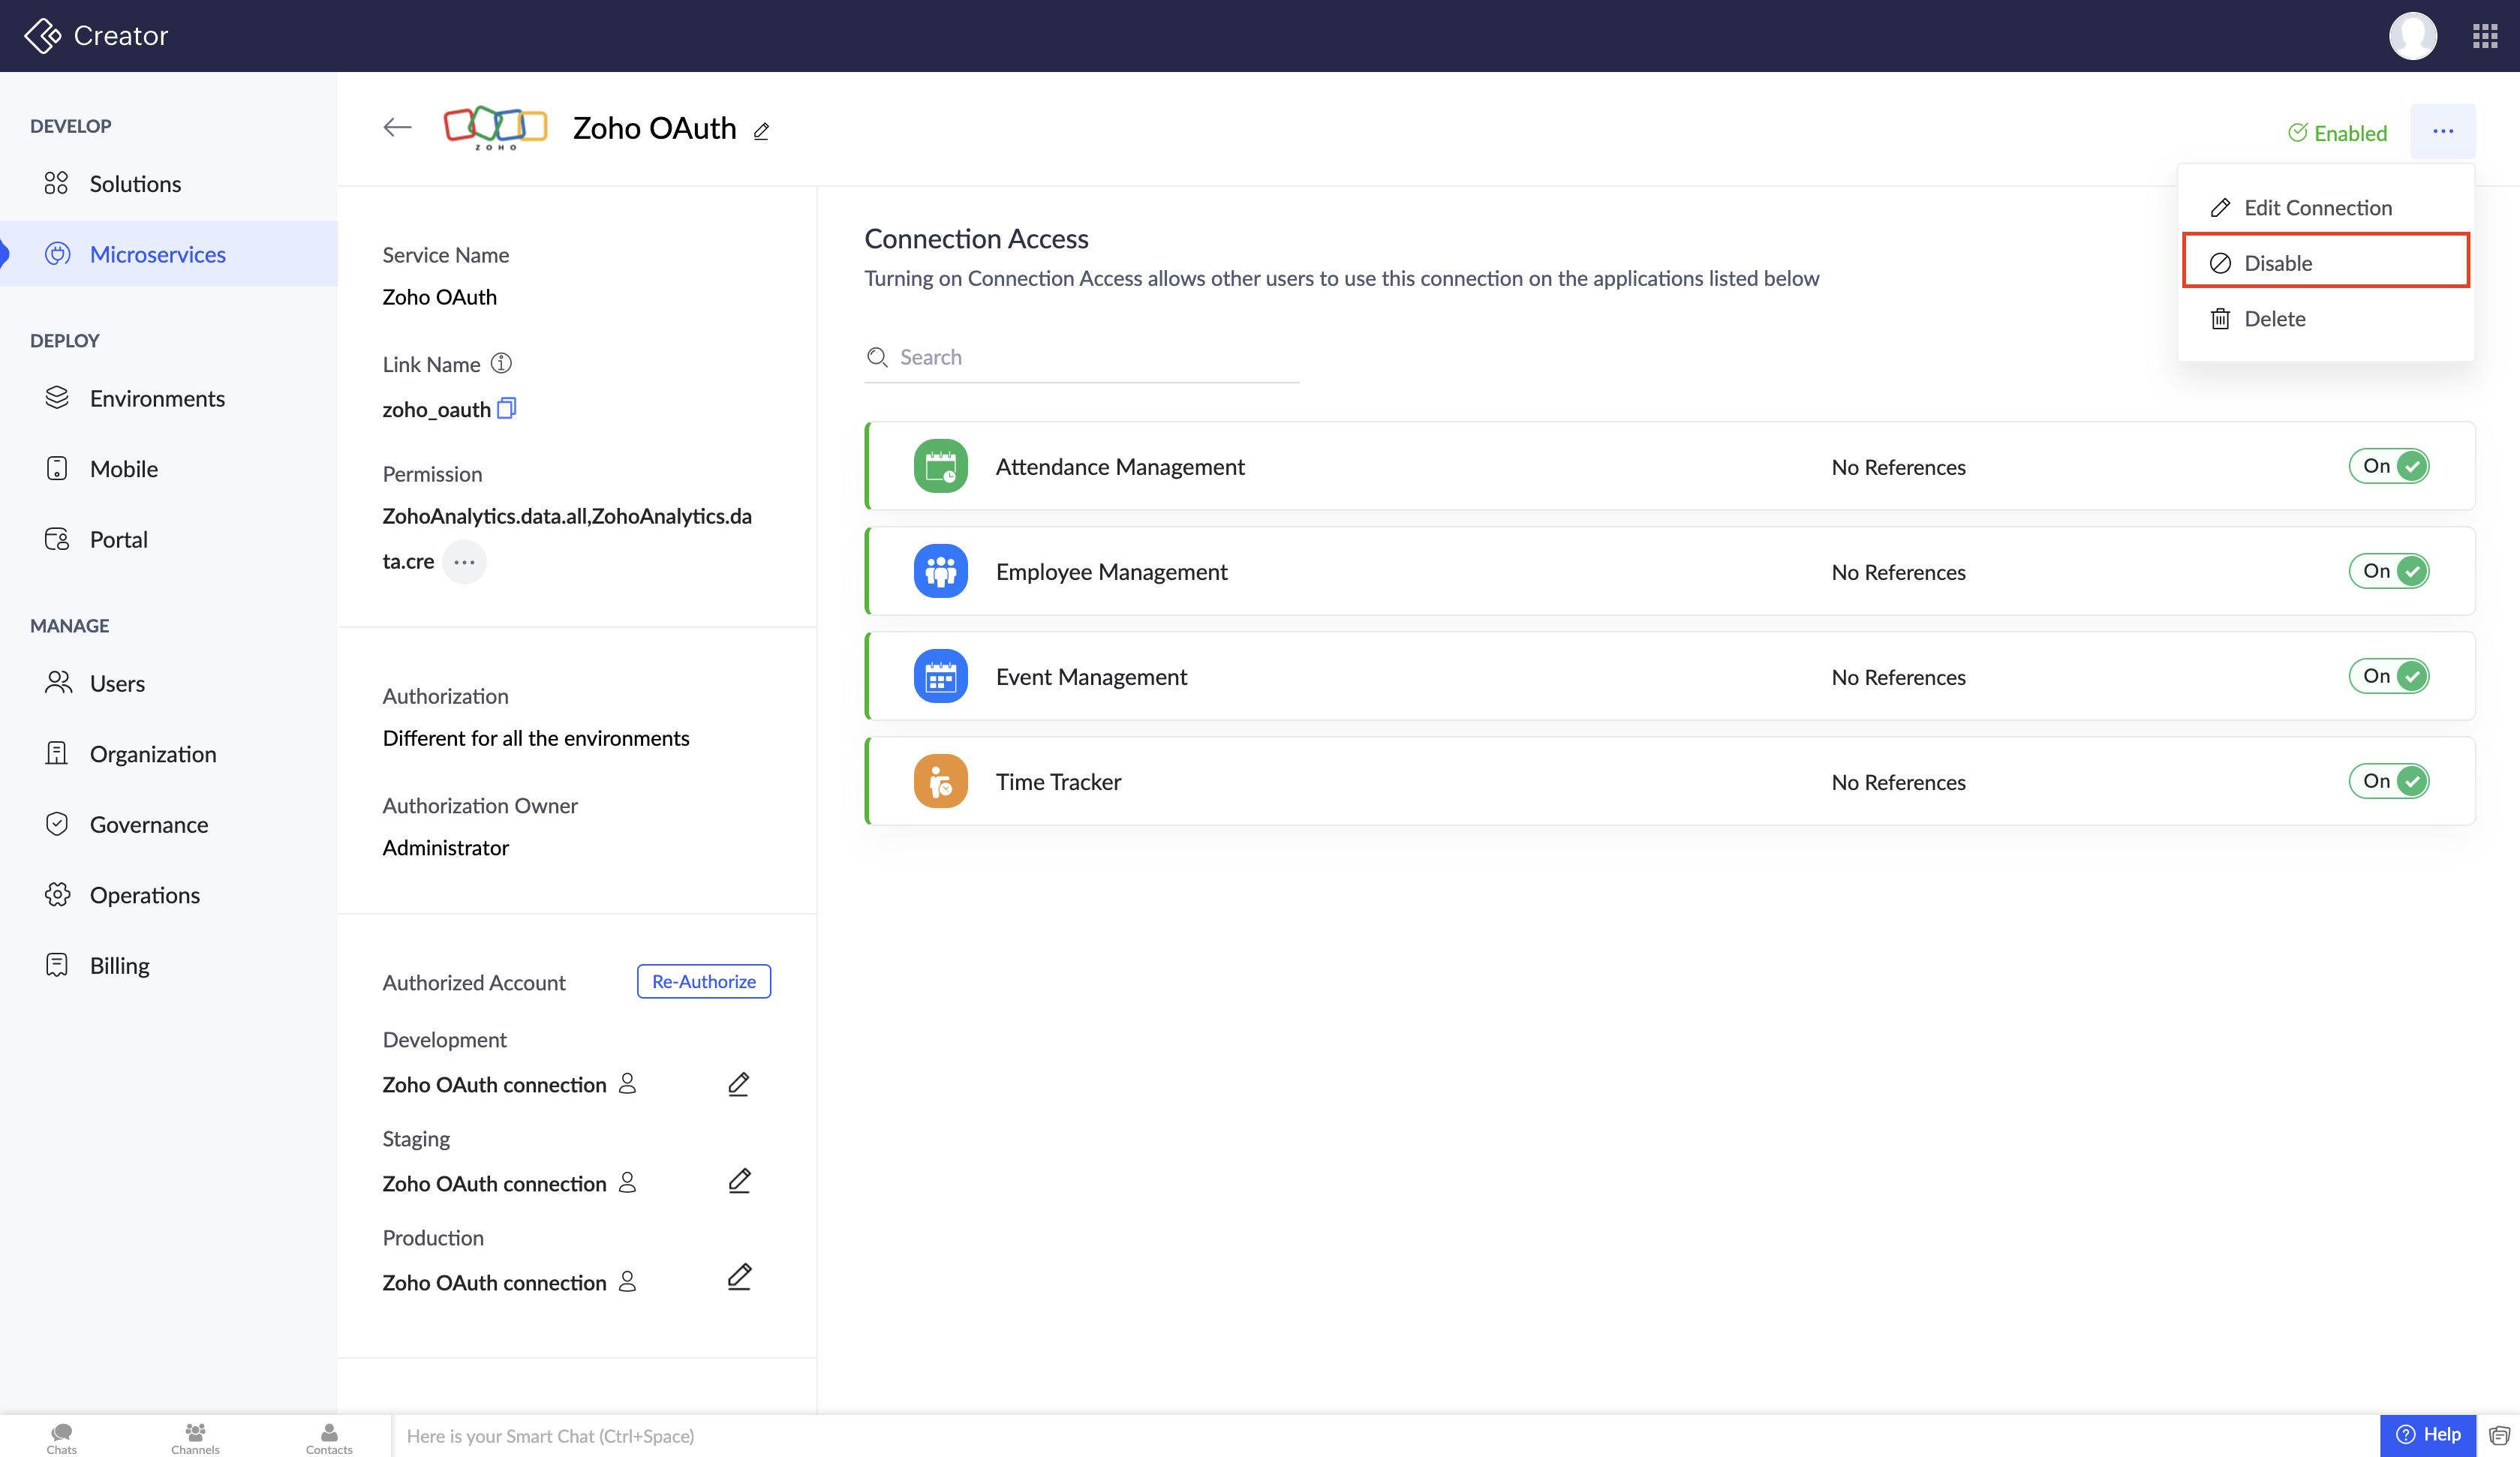Image resolution: width=2520 pixels, height=1457 pixels.
Task: Choose Edit Connection in the menu
Action: coord(2317,207)
